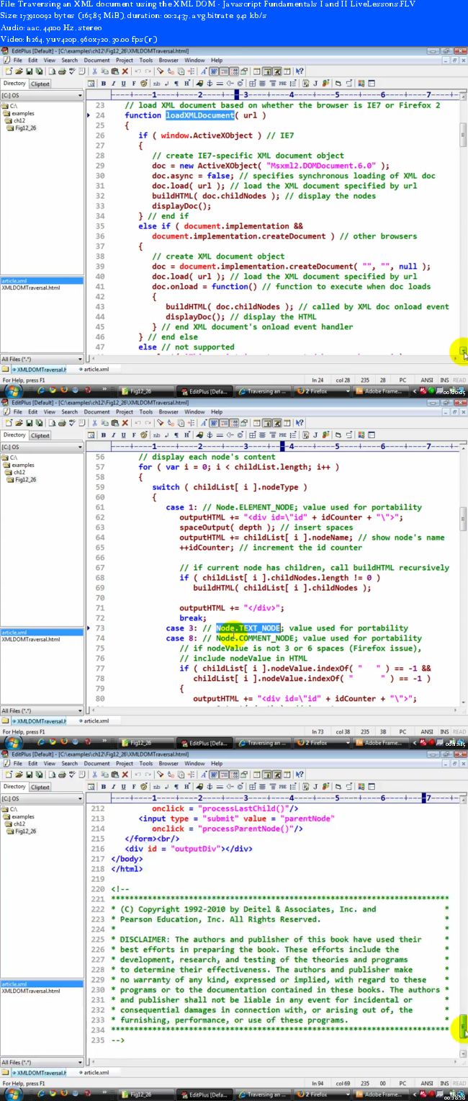Select examples folder in loadXMLDocument frame tree
This screenshot has width=468, height=1101.
(x=22, y=113)
